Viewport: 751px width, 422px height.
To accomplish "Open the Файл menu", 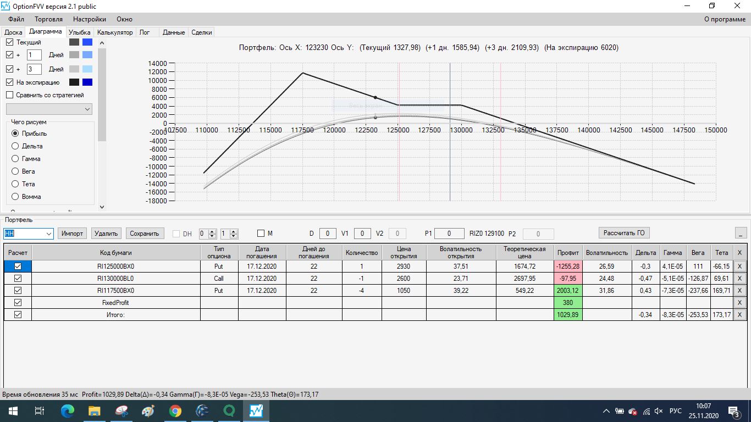I will tap(16, 19).
